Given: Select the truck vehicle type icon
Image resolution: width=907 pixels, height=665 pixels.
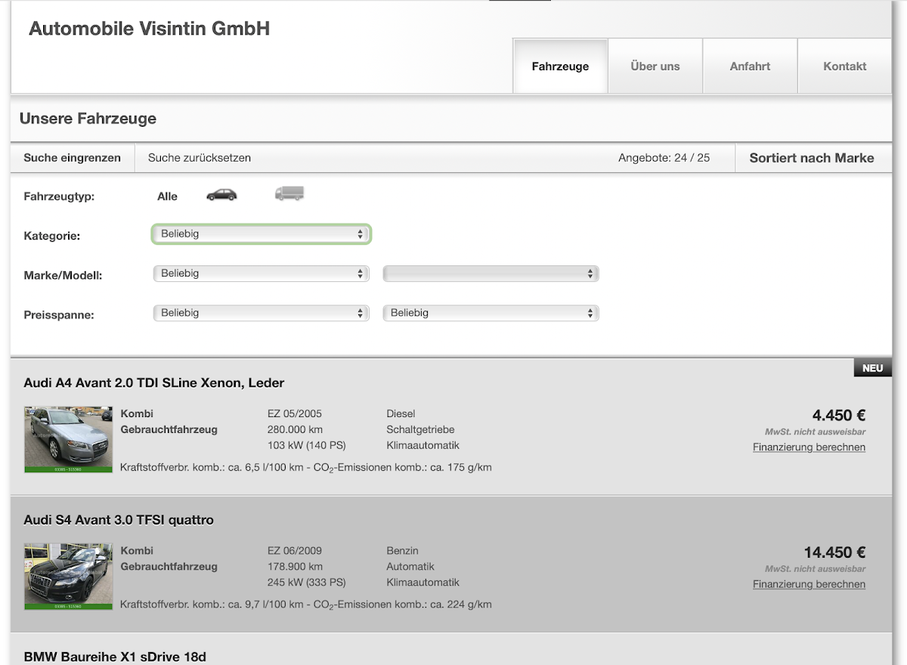Looking at the screenshot, I should [x=289, y=194].
